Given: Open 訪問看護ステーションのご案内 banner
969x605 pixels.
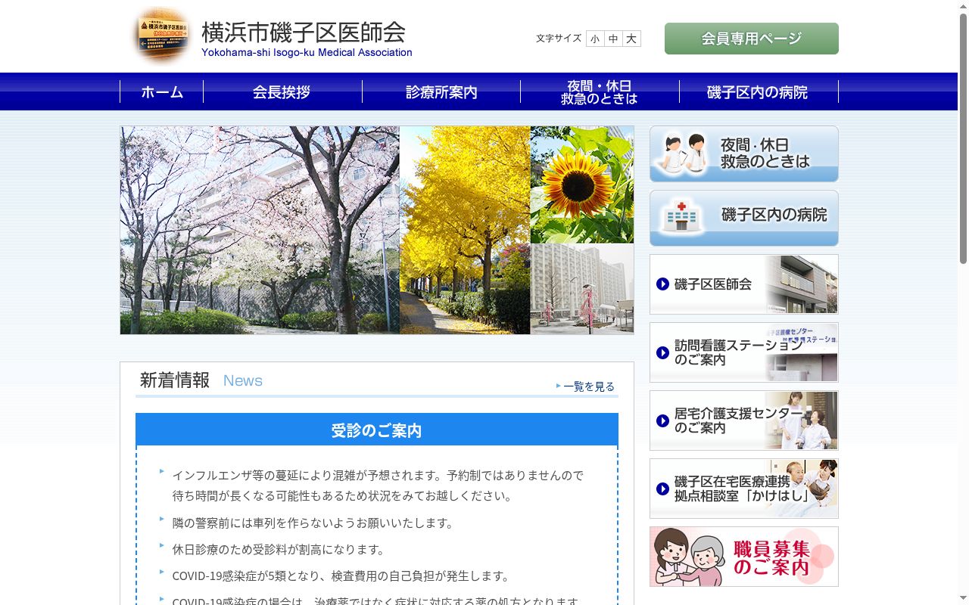Looking at the screenshot, I should pos(744,352).
